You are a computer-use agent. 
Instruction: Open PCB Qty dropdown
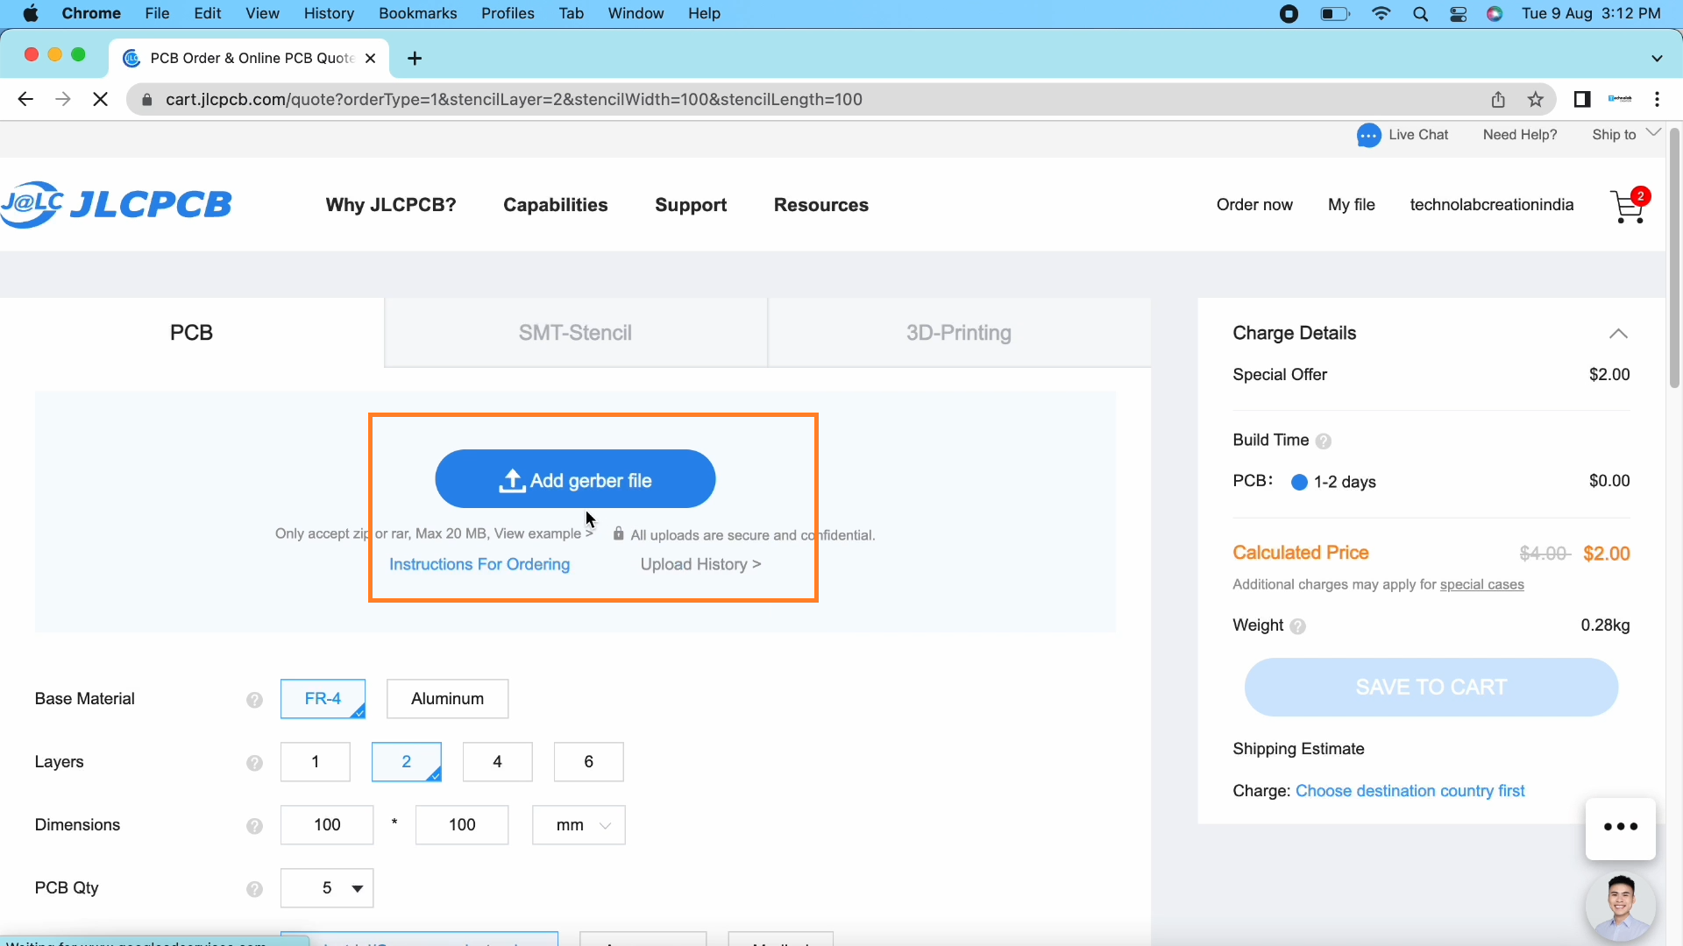tap(327, 888)
